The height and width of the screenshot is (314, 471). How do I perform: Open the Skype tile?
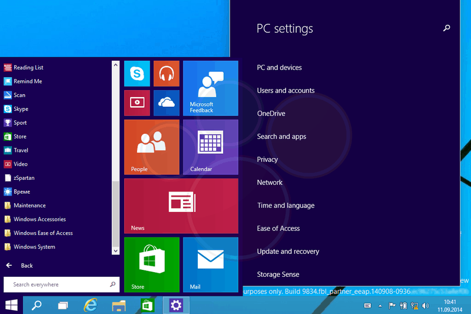point(137,74)
